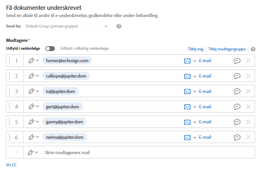271x179 pixels.
Task: Click signer pen icon for ganny@jupiter.dom
Action: pos(32,122)
